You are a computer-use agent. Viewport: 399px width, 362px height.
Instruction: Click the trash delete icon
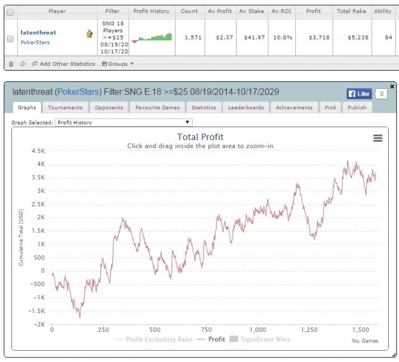coord(11,64)
